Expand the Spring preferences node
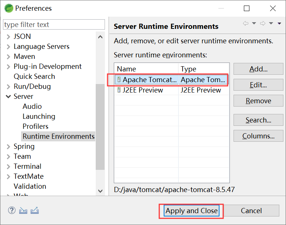 click(x=8, y=147)
